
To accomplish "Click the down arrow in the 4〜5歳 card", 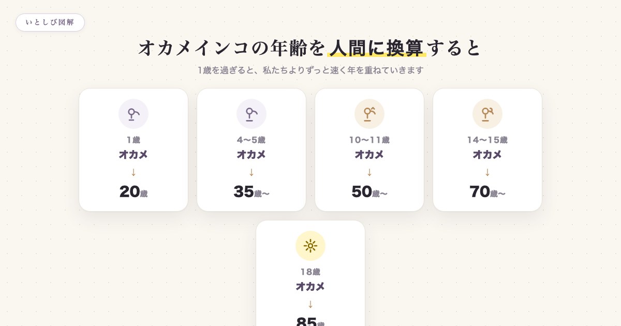I will 252,172.
